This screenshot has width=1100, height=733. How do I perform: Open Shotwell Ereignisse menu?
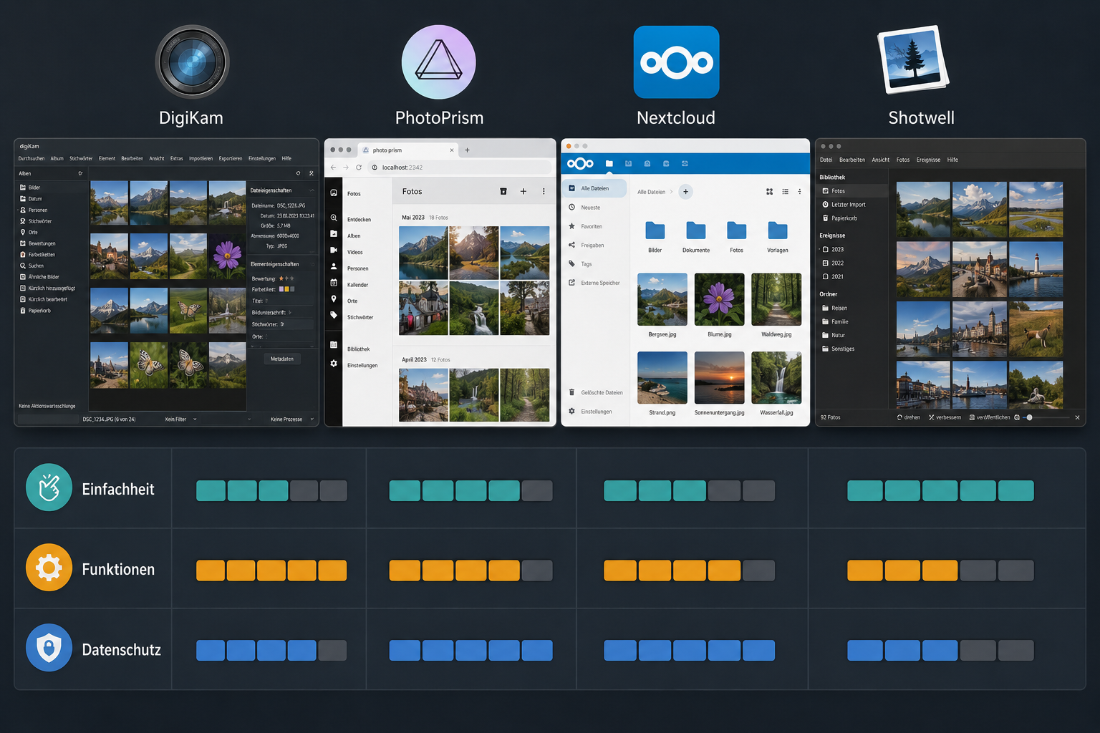pyautogui.click(x=928, y=160)
